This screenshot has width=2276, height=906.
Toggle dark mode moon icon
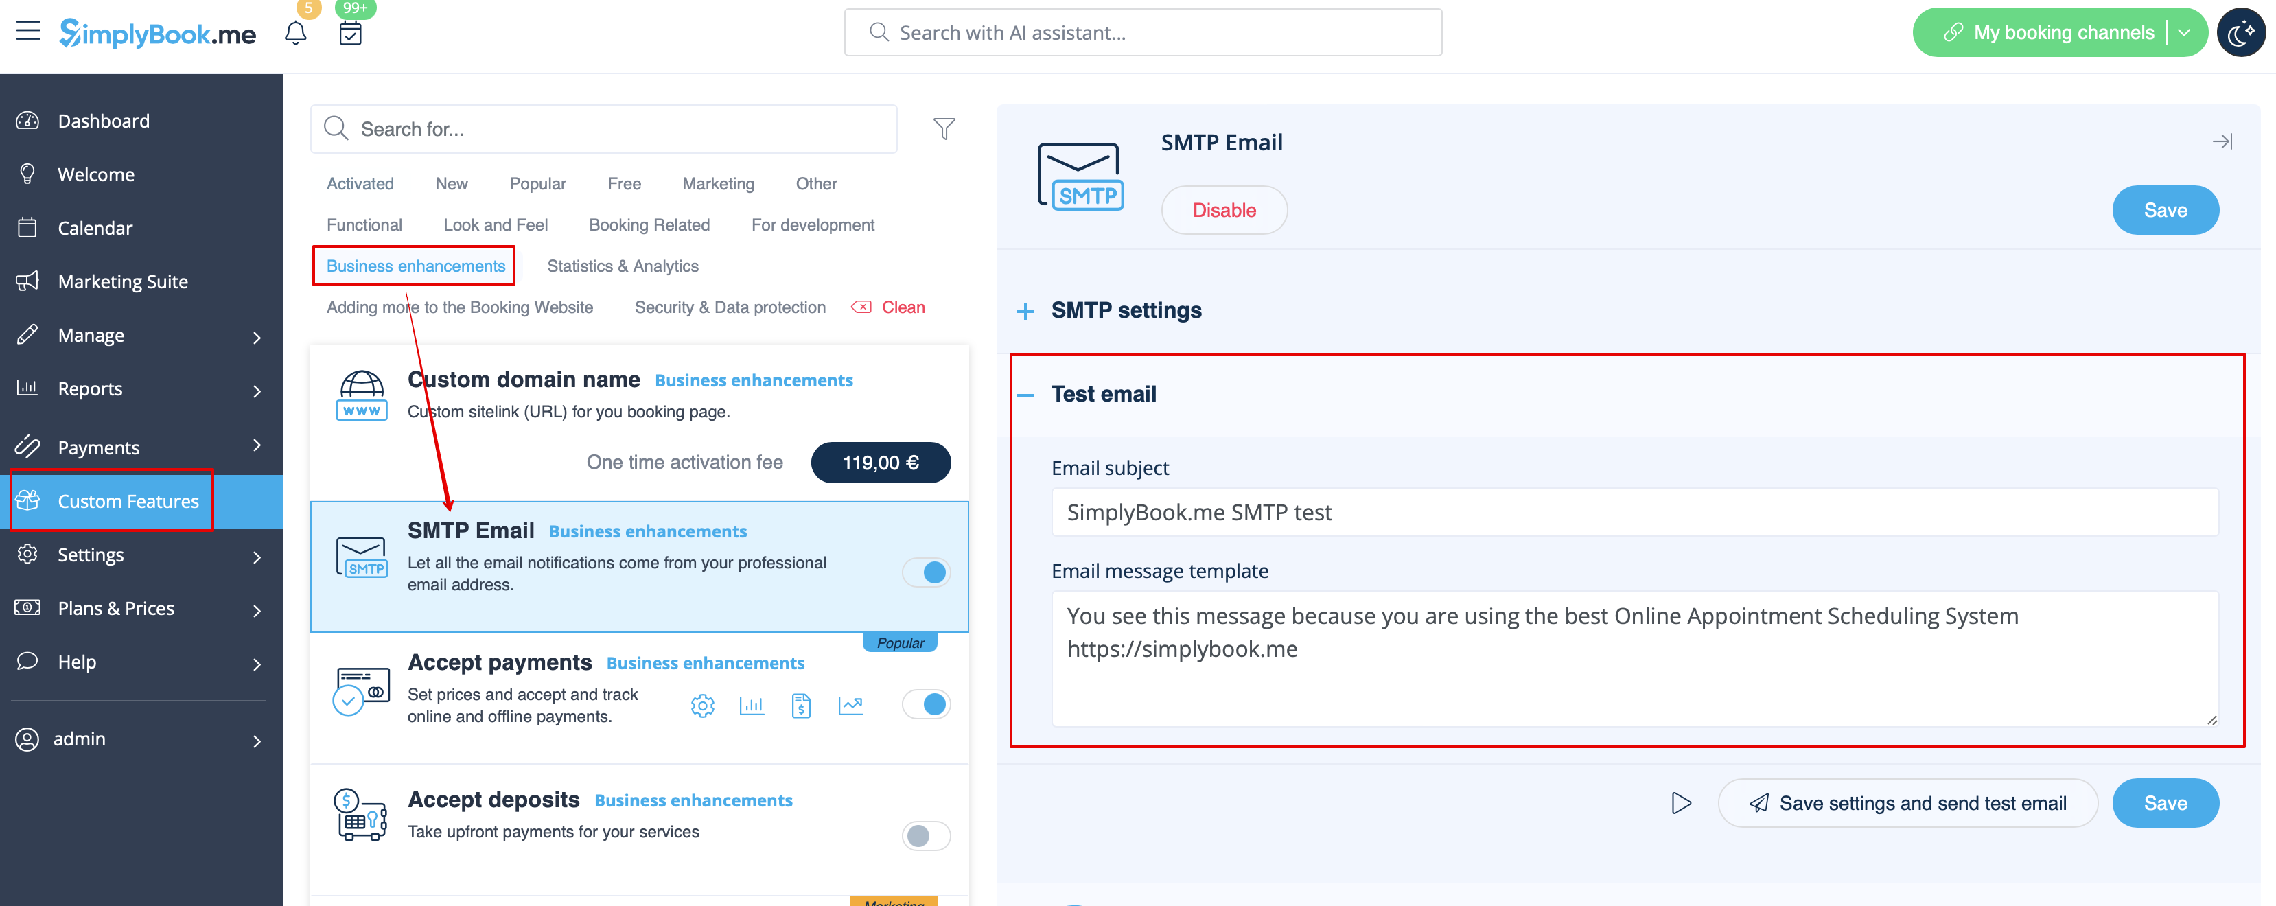[x=2241, y=33]
